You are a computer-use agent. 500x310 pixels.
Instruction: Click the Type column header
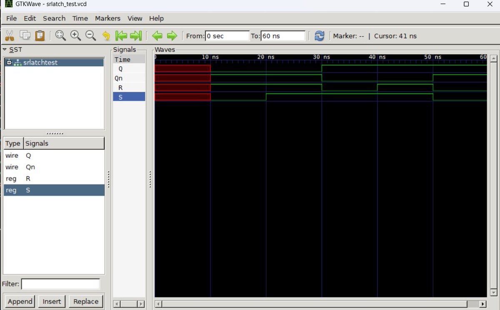[x=13, y=143]
